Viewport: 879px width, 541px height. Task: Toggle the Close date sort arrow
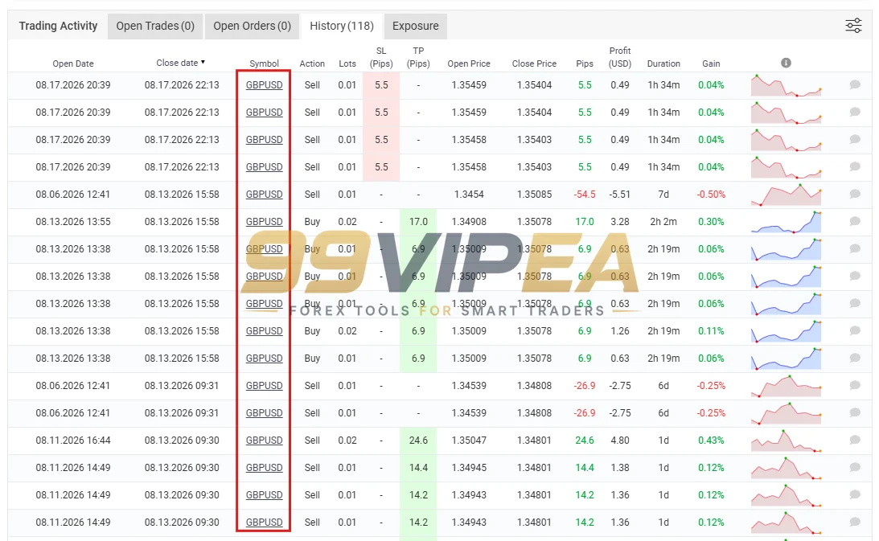pos(203,62)
